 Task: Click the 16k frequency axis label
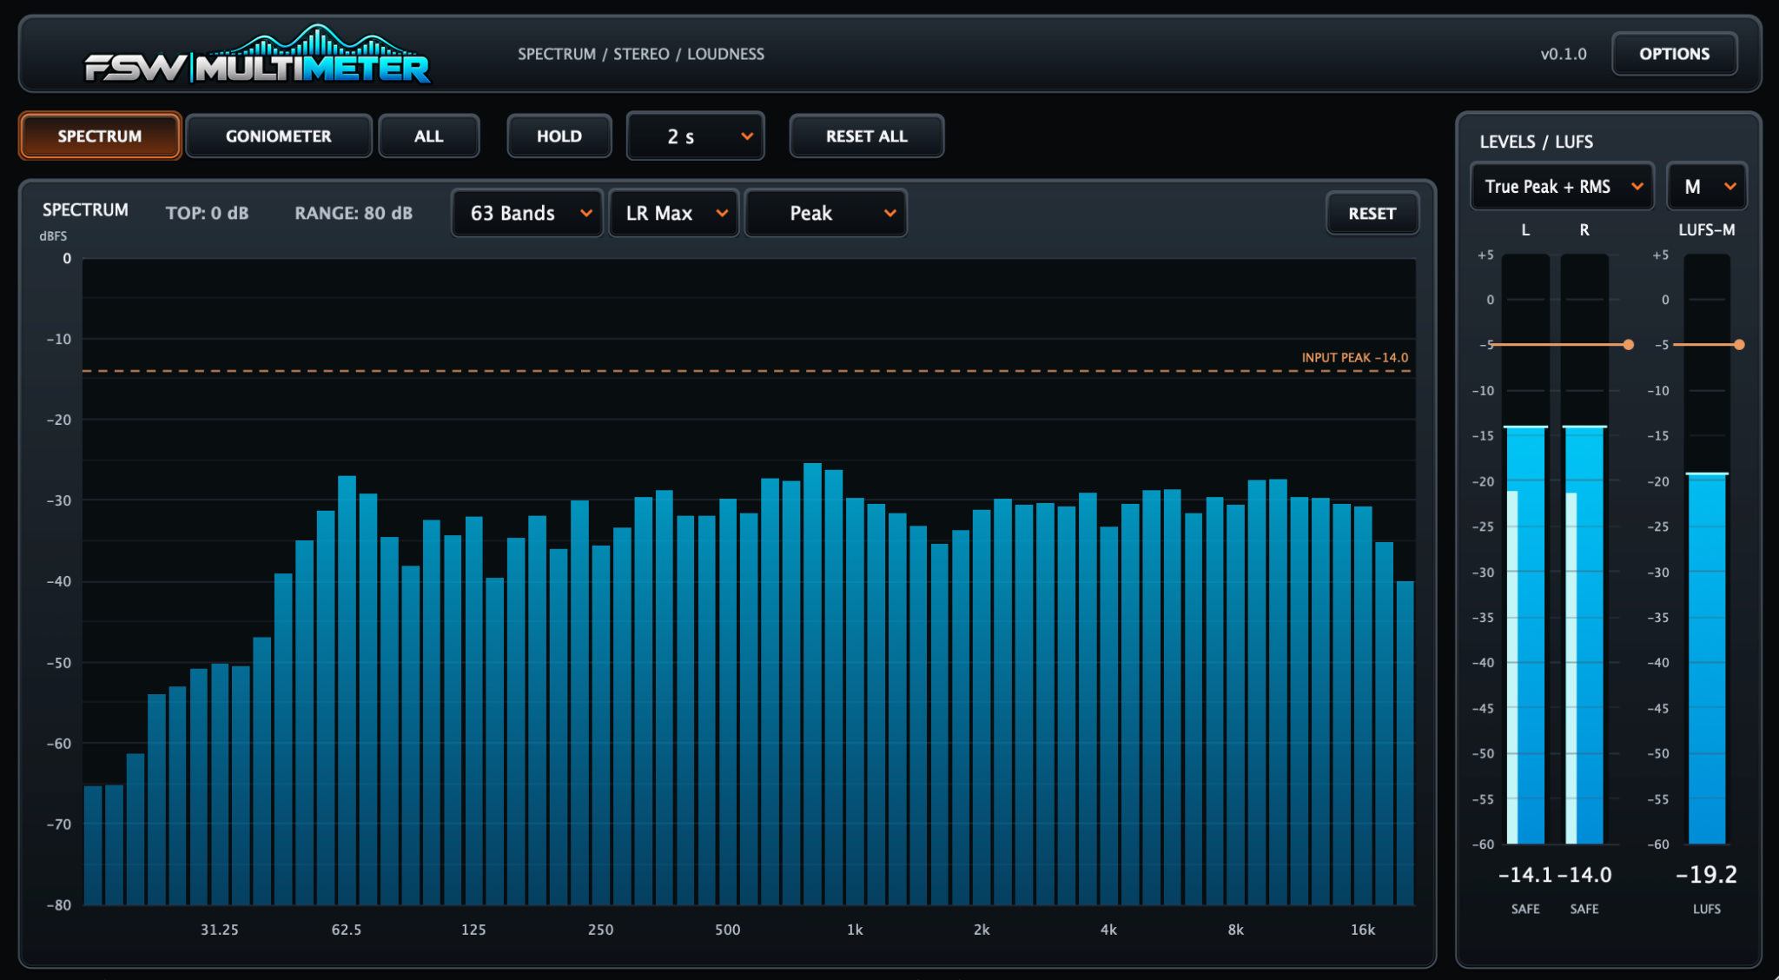point(1363,930)
